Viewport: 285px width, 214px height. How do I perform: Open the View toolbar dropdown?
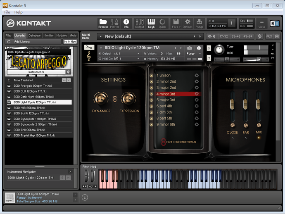coord(261,23)
